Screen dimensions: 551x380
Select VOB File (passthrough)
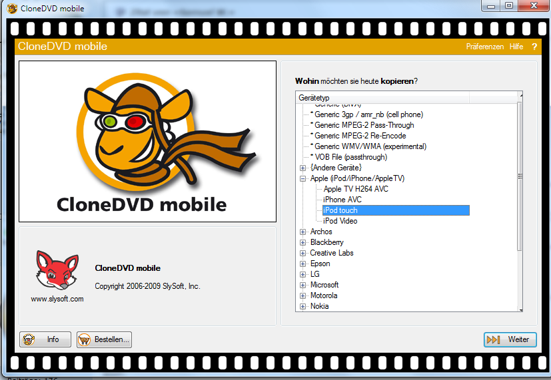[350, 157]
